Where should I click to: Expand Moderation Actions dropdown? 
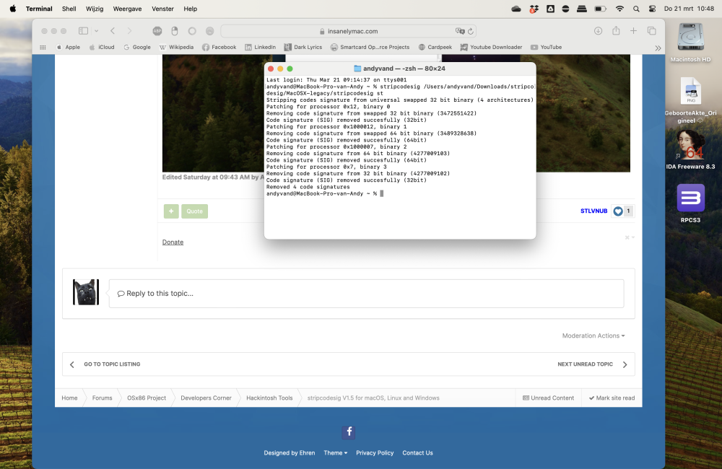pyautogui.click(x=593, y=336)
